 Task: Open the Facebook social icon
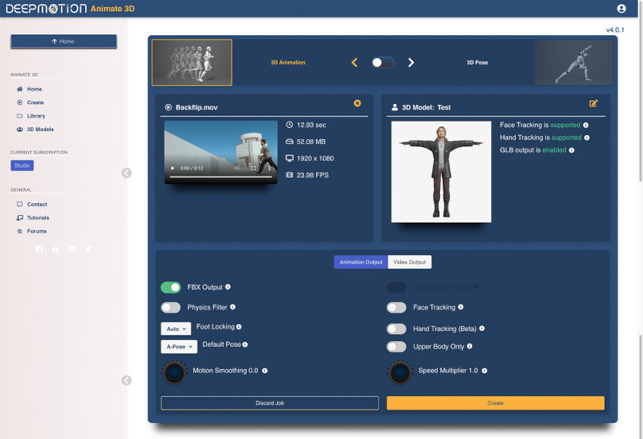point(40,249)
